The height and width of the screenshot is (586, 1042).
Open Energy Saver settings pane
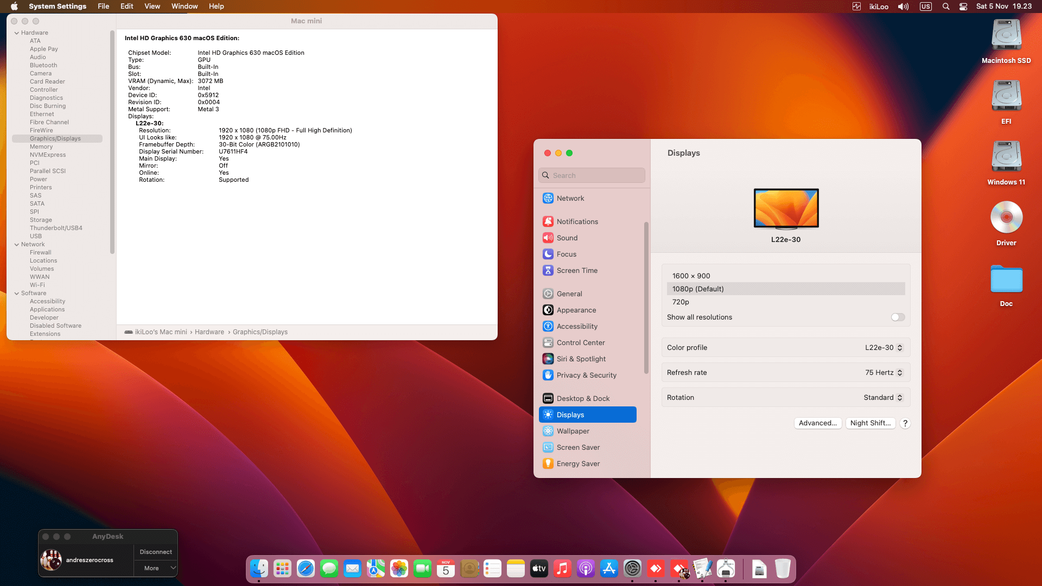pyautogui.click(x=578, y=463)
